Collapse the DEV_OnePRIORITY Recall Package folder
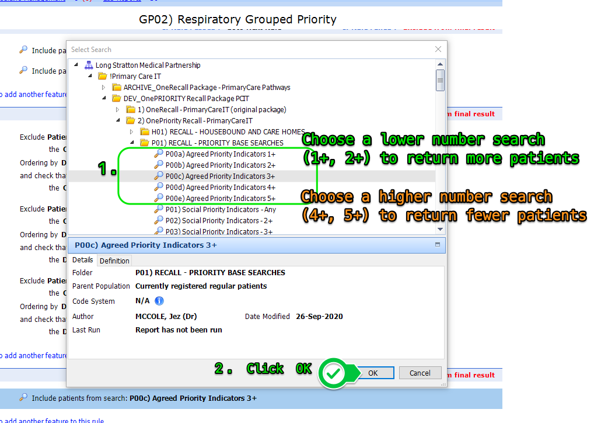Screen dimensions: 594x423 [104, 98]
